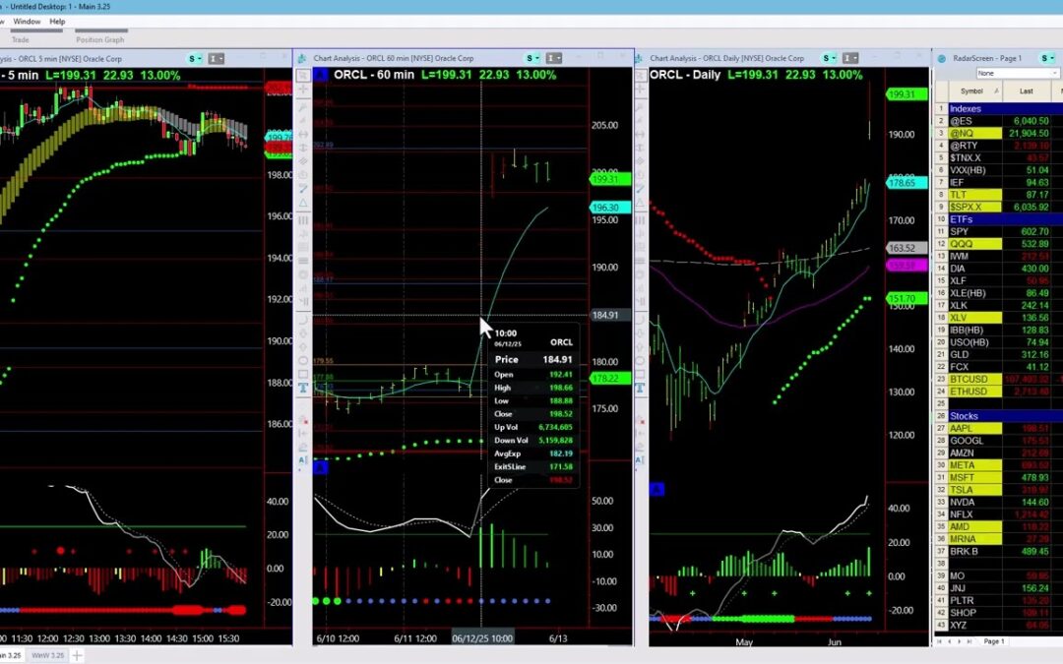Go to first page arrow in RadarScreen footer
This screenshot has height=664, width=1063.
(x=939, y=641)
